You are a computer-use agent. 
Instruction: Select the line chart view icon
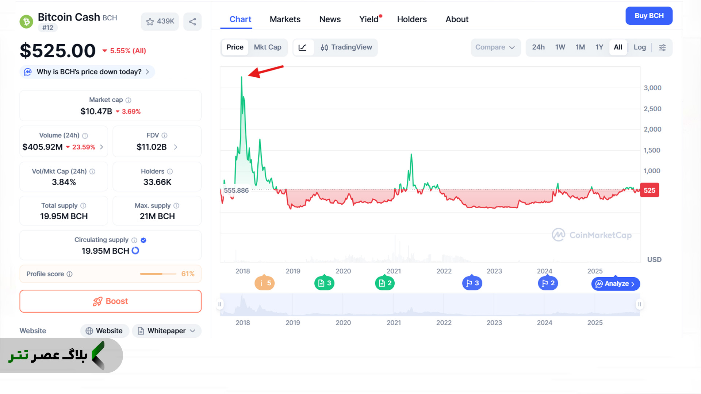click(303, 47)
